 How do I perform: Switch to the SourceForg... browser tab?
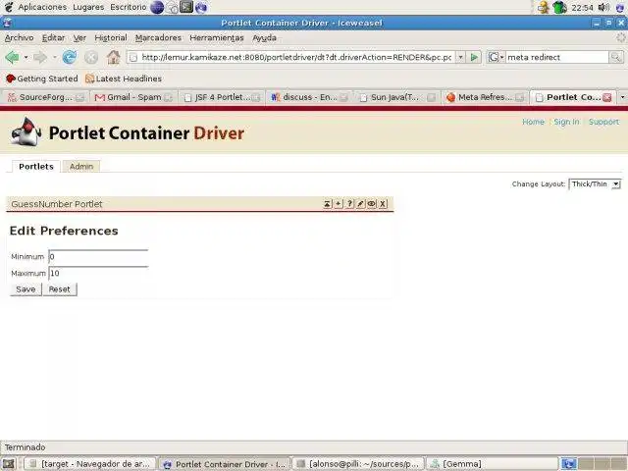coord(45,97)
